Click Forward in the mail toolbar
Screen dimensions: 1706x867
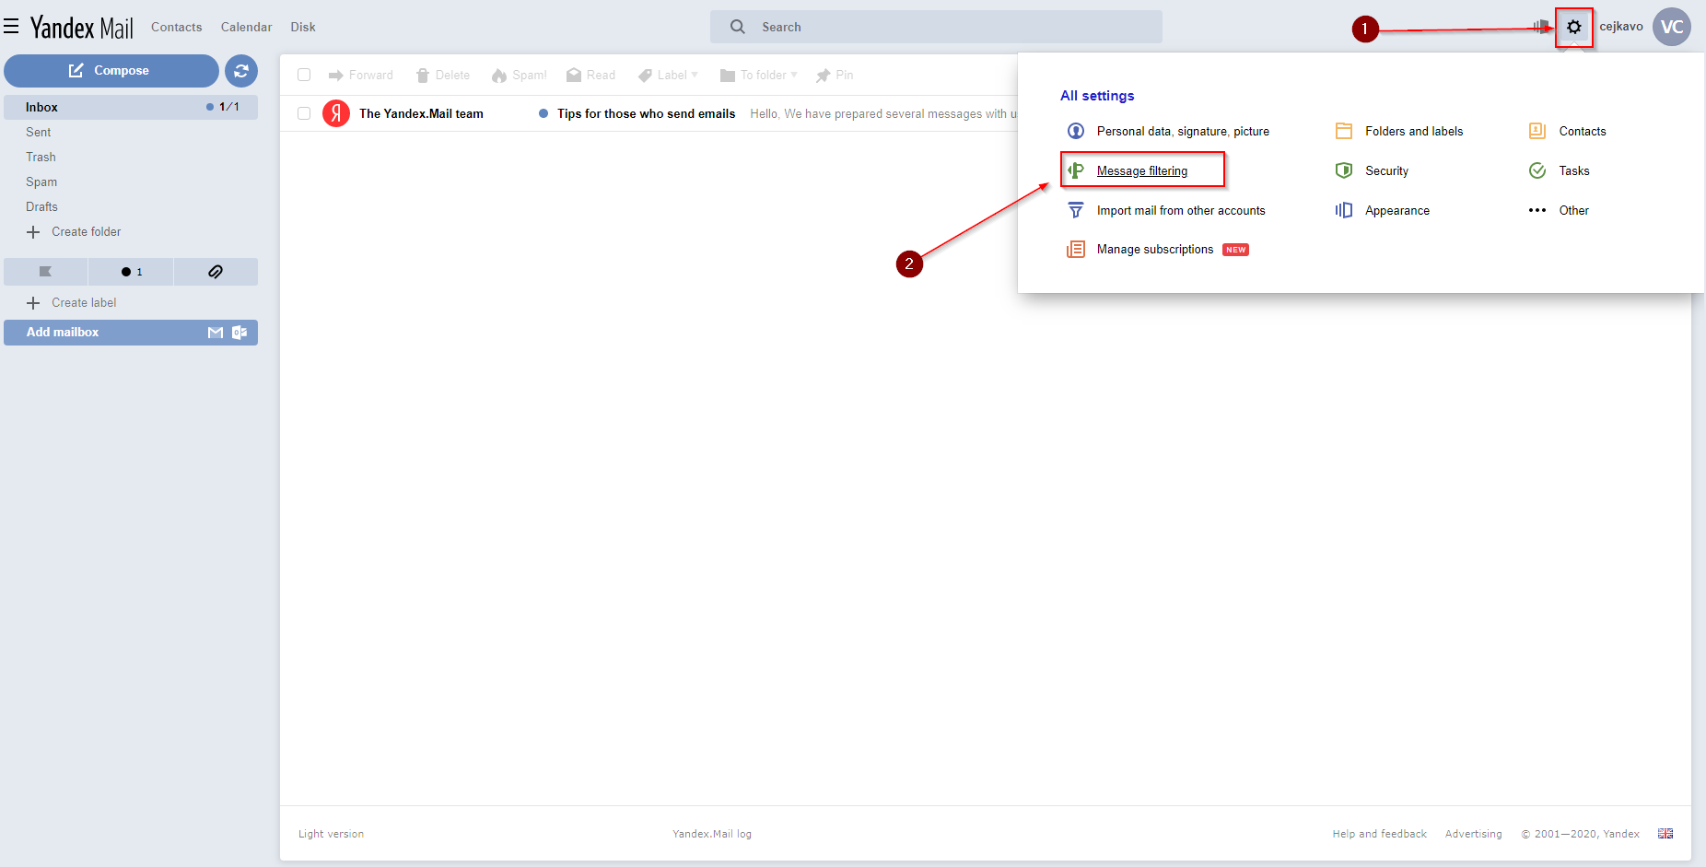(360, 75)
